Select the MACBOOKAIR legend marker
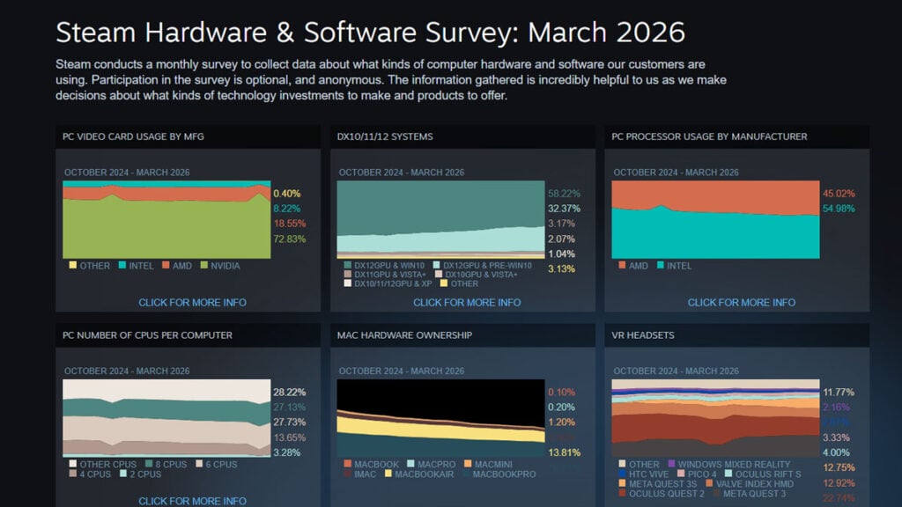The image size is (902, 507). (x=388, y=474)
